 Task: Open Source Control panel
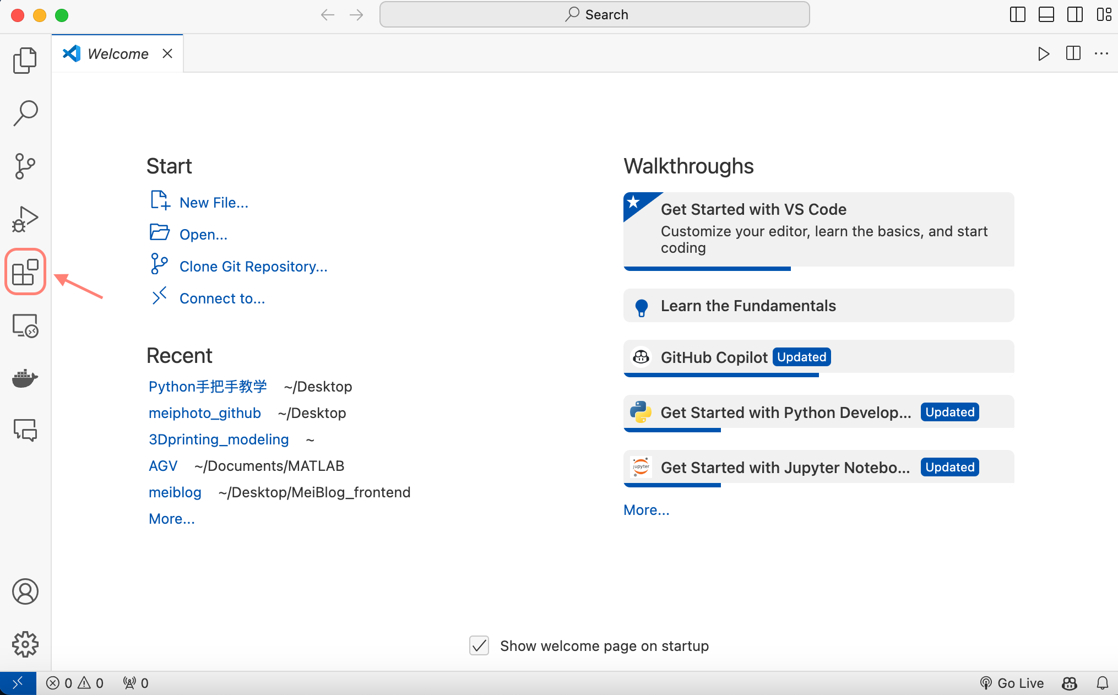tap(25, 166)
